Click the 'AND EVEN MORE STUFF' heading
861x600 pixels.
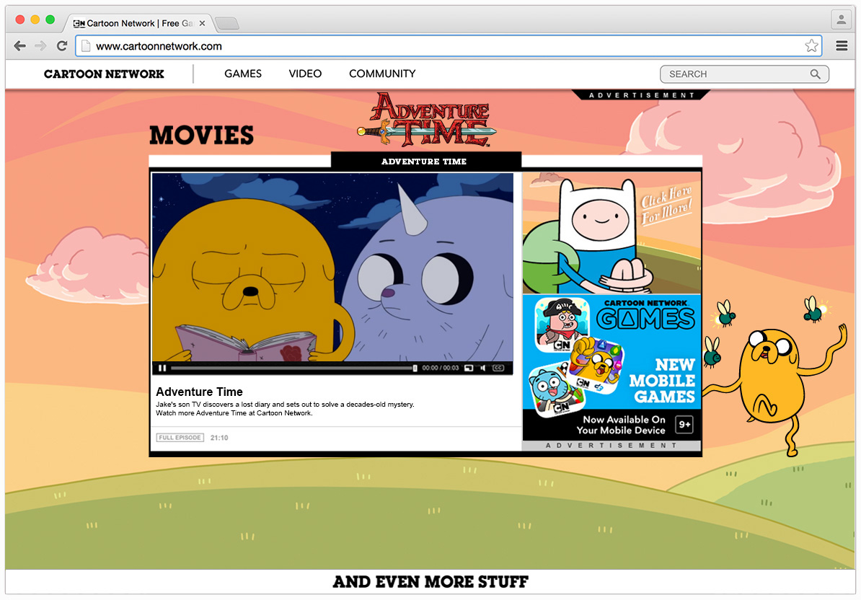coord(430,582)
